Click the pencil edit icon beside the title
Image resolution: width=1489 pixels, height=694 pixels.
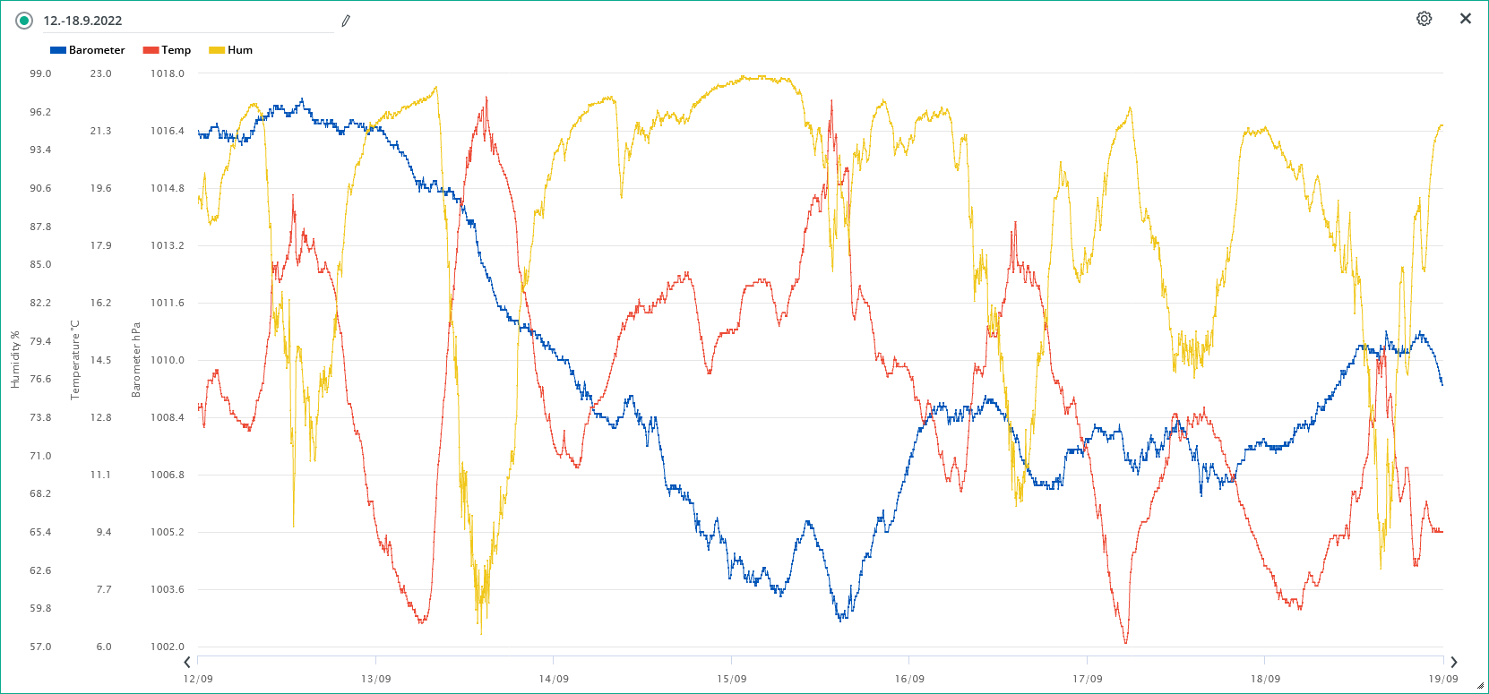[x=346, y=21]
